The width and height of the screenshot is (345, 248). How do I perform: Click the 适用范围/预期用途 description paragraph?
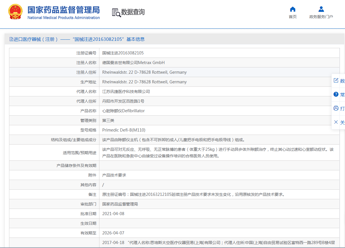(218, 152)
